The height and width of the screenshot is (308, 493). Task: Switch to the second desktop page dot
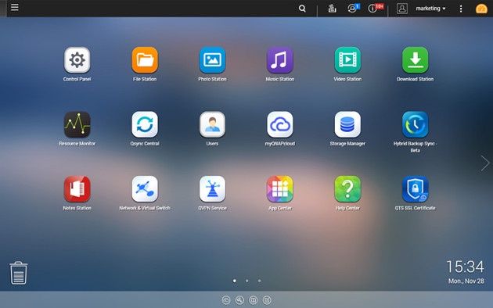pos(246,281)
